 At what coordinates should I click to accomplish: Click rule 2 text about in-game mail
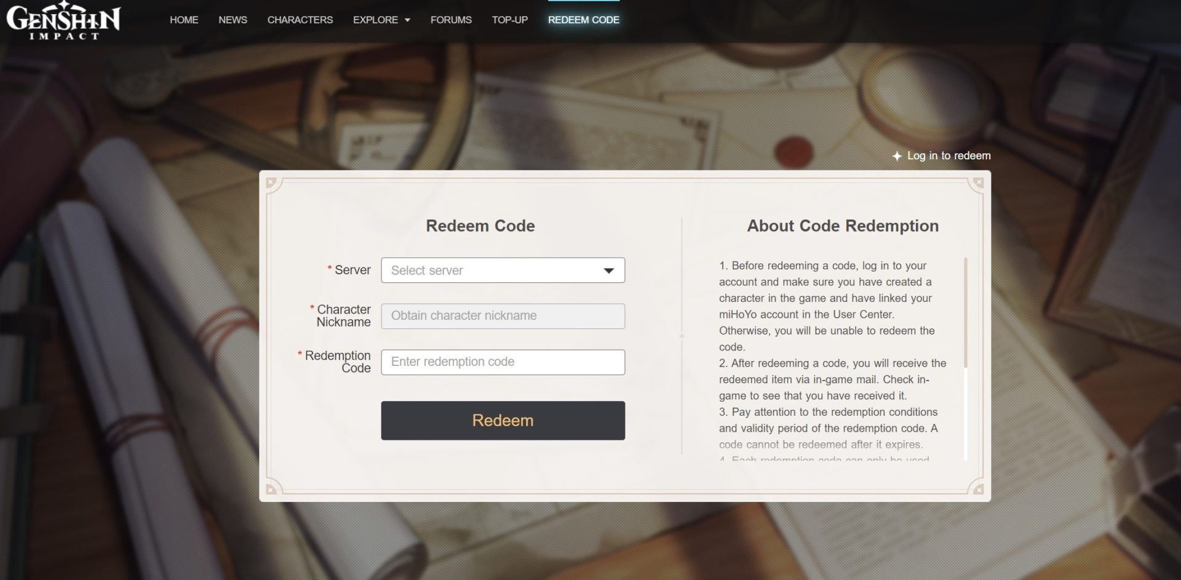tap(833, 379)
